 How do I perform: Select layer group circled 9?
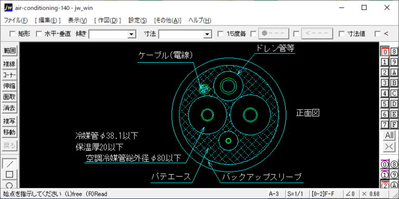[x=394, y=175]
